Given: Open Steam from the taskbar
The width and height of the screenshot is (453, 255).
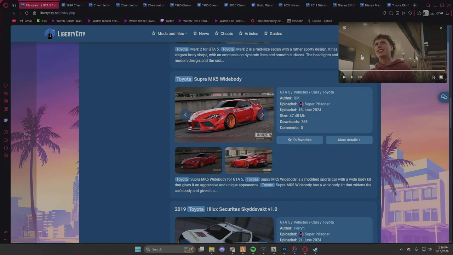Looking at the screenshot, I should tap(315, 249).
